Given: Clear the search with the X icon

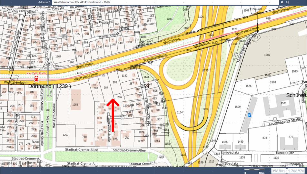Looking at the screenshot, I should [282, 2].
